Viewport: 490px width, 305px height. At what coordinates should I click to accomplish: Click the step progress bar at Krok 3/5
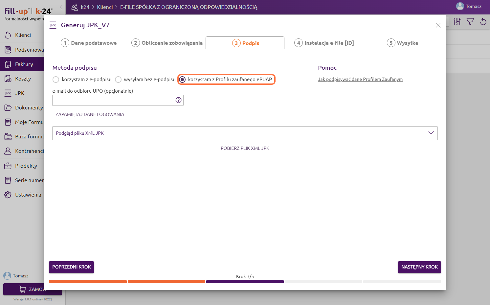click(245, 282)
